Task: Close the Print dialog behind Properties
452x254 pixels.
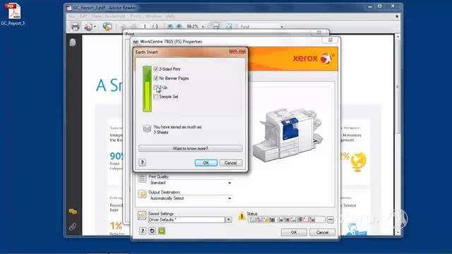Action: [x=319, y=32]
